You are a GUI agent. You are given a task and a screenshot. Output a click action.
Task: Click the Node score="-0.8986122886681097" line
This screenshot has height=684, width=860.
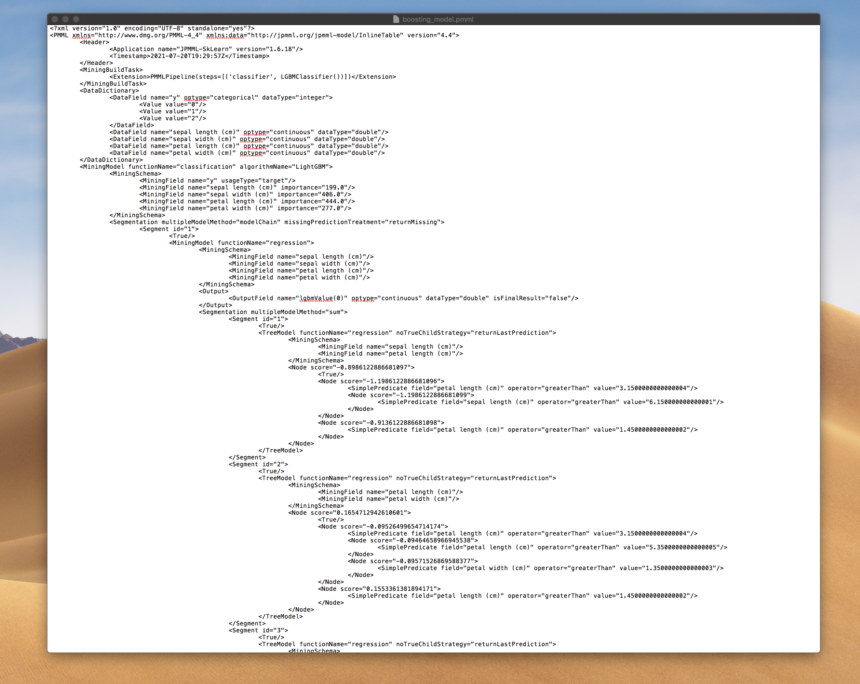pos(351,367)
